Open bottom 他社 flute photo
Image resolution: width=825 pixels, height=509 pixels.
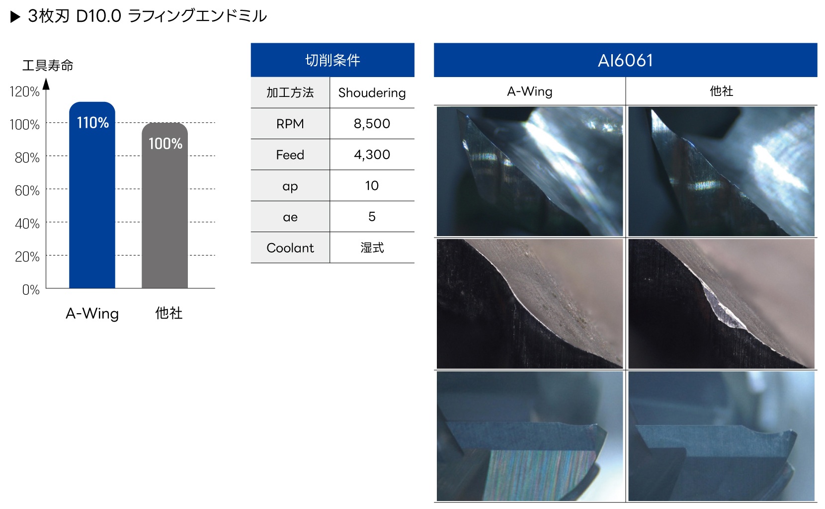click(x=721, y=436)
